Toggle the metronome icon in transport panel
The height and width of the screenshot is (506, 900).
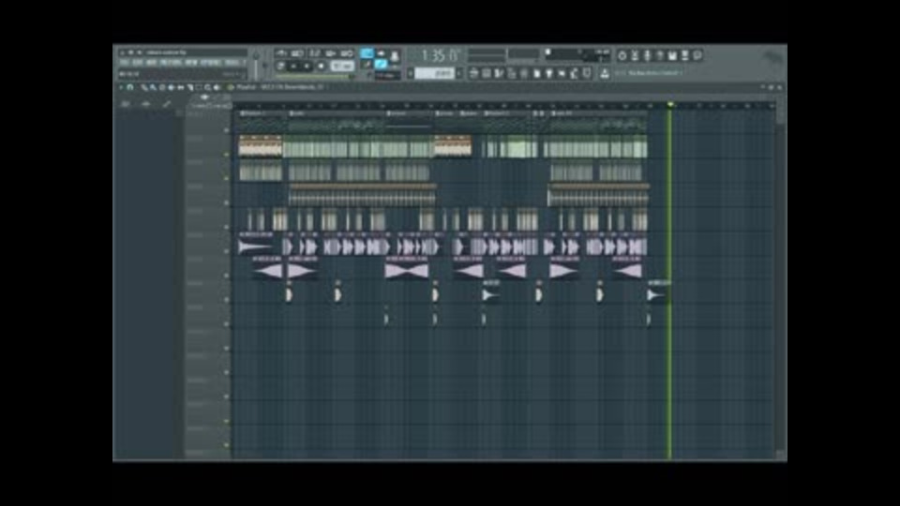(x=281, y=53)
